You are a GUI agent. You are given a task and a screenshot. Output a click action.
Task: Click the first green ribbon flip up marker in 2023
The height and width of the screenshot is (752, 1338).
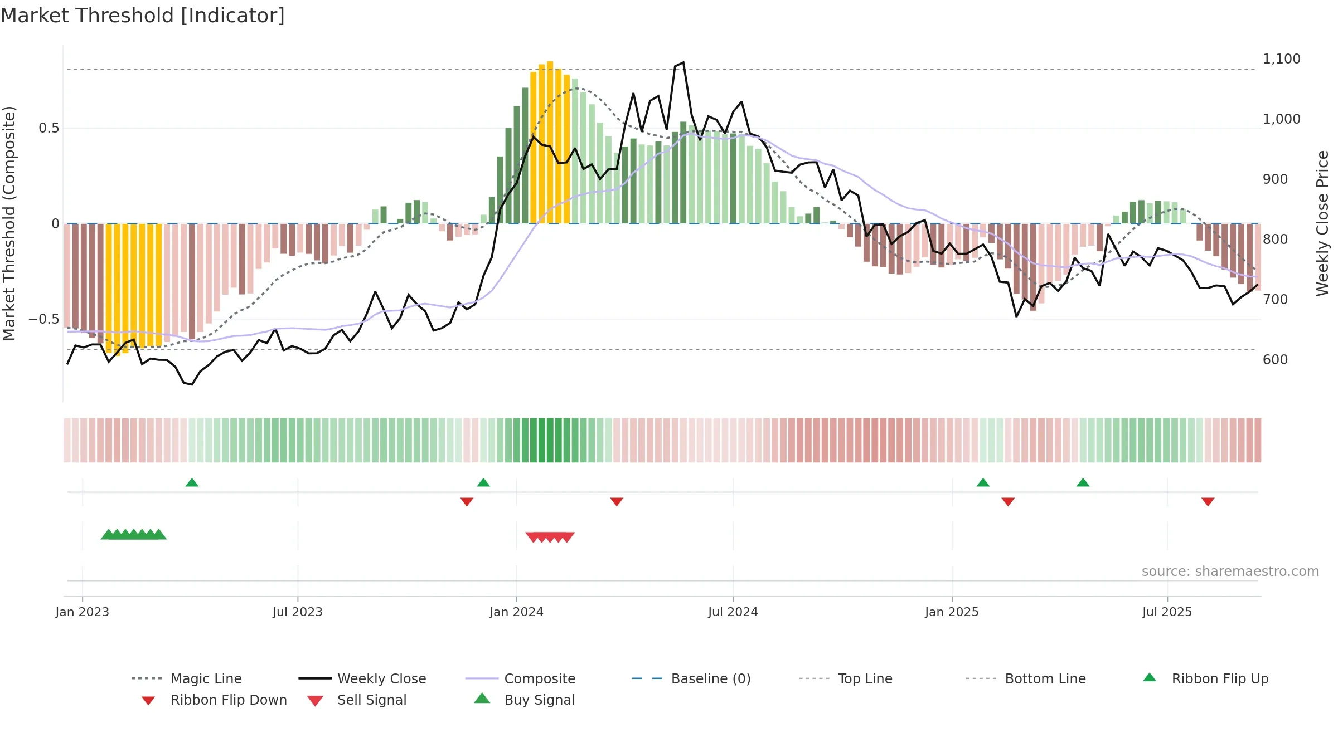(192, 482)
